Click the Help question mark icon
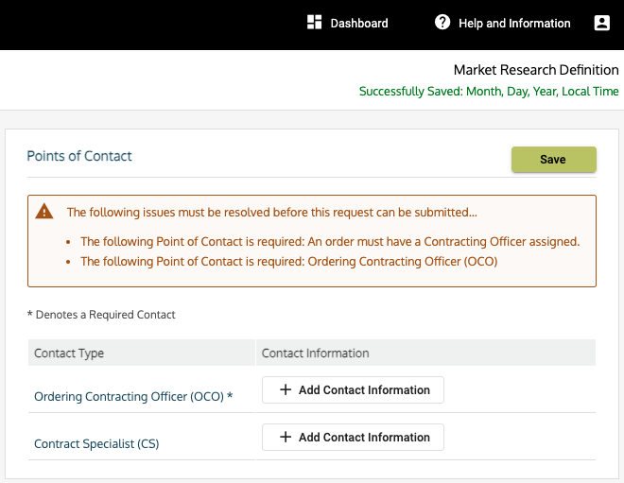The height and width of the screenshot is (483, 624). [442, 23]
